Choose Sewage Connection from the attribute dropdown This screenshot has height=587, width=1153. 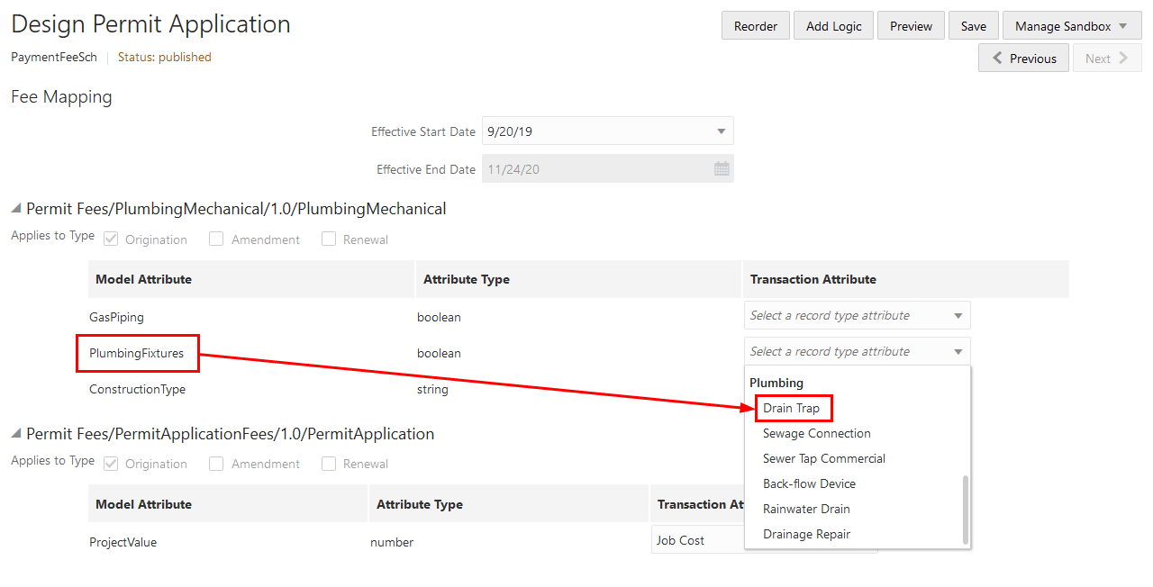click(816, 433)
